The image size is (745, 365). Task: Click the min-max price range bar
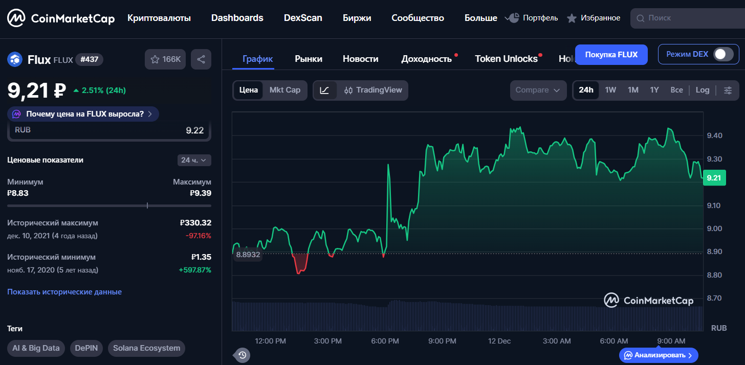(x=109, y=206)
